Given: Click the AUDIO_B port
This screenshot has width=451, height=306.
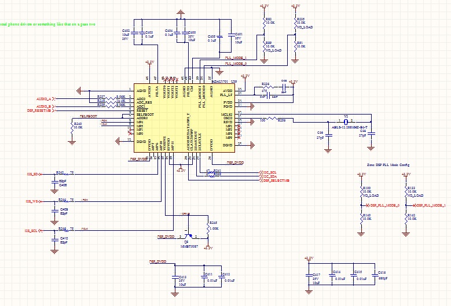Looking at the screenshot, I should coord(46,106).
